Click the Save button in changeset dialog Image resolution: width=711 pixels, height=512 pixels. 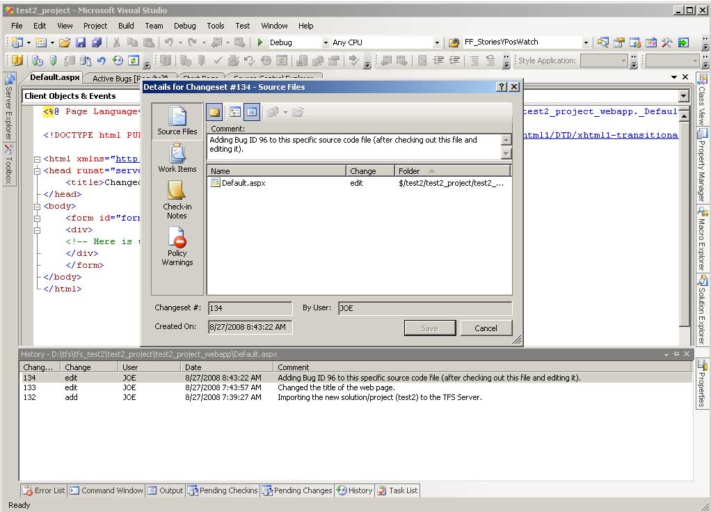coord(429,328)
